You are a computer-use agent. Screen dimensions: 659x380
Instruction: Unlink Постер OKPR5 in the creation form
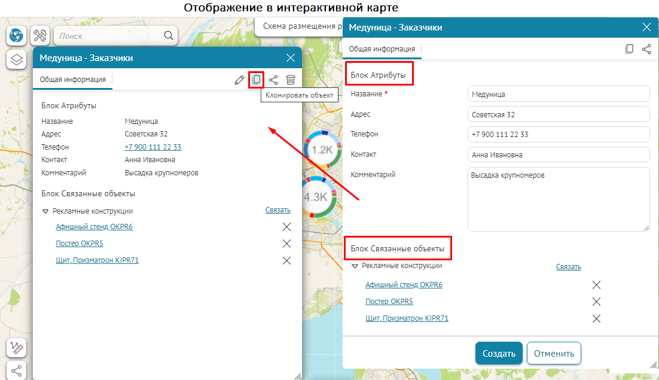[596, 302]
